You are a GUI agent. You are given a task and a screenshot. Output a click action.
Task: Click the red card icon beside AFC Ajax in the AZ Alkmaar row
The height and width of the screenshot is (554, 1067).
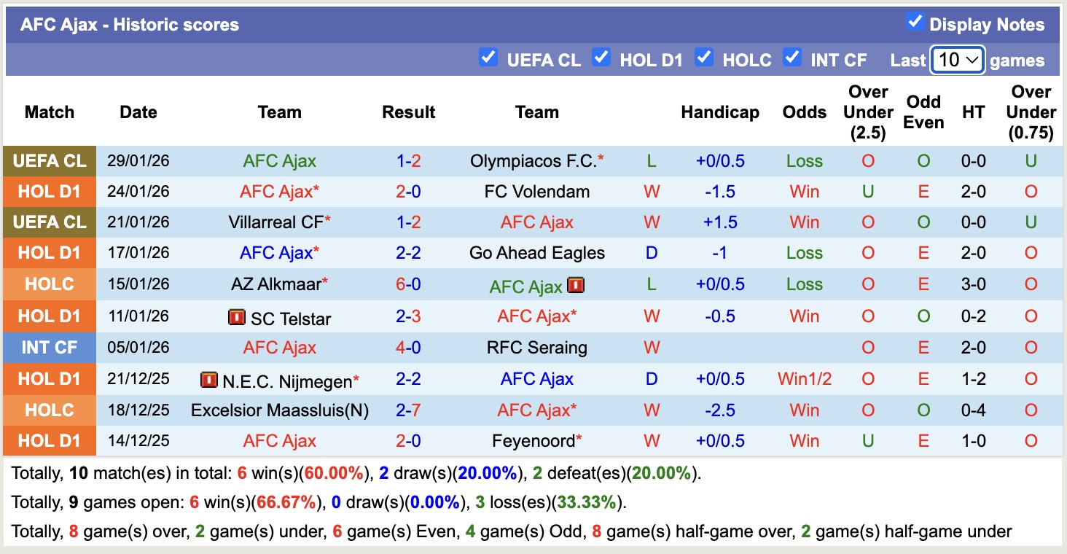click(x=577, y=284)
